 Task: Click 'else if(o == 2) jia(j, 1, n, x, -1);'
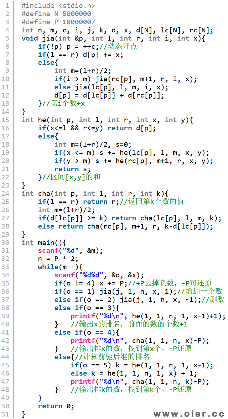tap(128, 300)
